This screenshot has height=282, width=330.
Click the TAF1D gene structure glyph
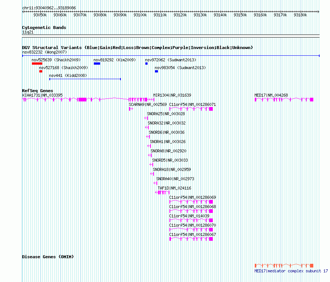[x=162, y=192]
